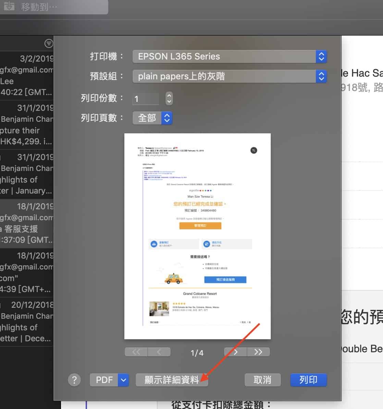383x409 pixels.
Task: Select 18/1/2019 客服支援 email in list
Action: pos(27,224)
